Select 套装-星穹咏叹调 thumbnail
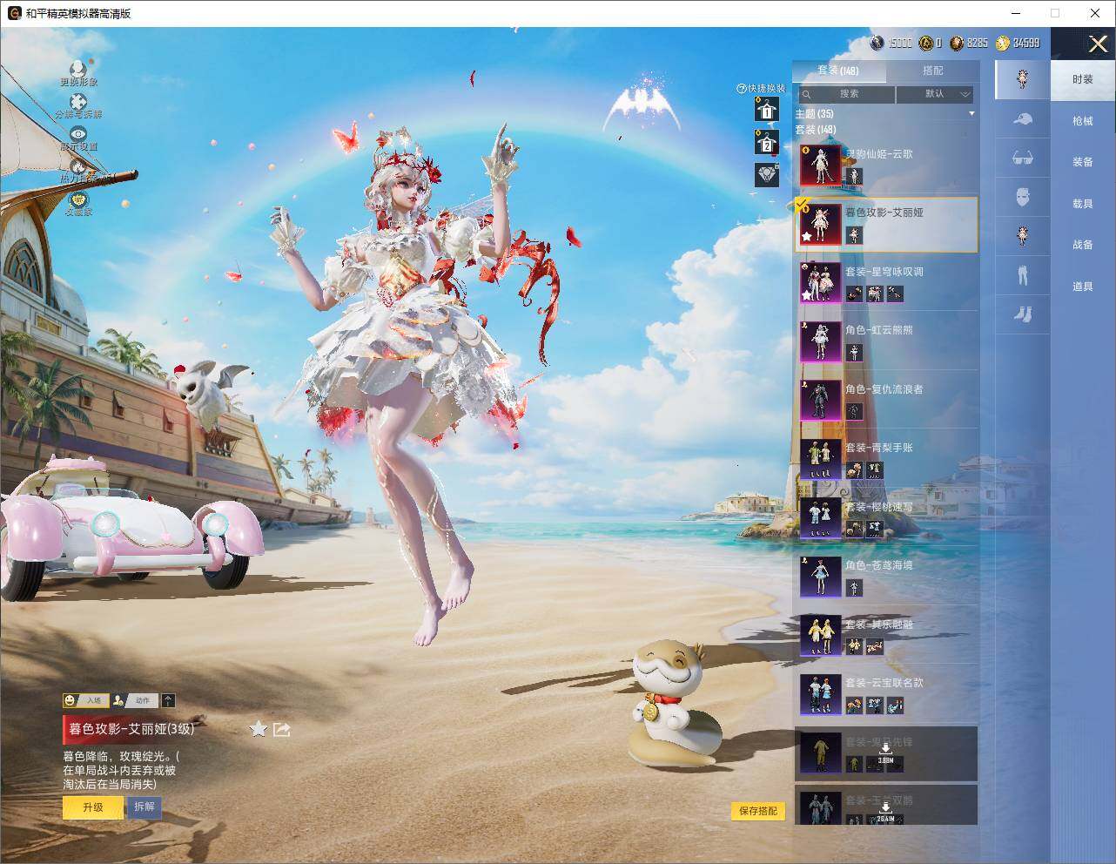This screenshot has height=864, width=1116. pos(821,282)
